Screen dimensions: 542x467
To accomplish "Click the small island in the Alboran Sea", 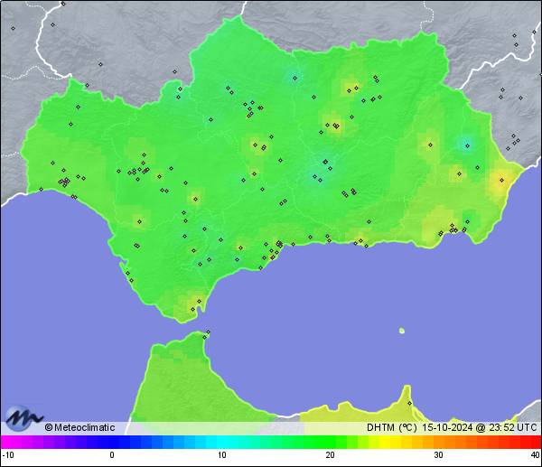I will [x=402, y=331].
